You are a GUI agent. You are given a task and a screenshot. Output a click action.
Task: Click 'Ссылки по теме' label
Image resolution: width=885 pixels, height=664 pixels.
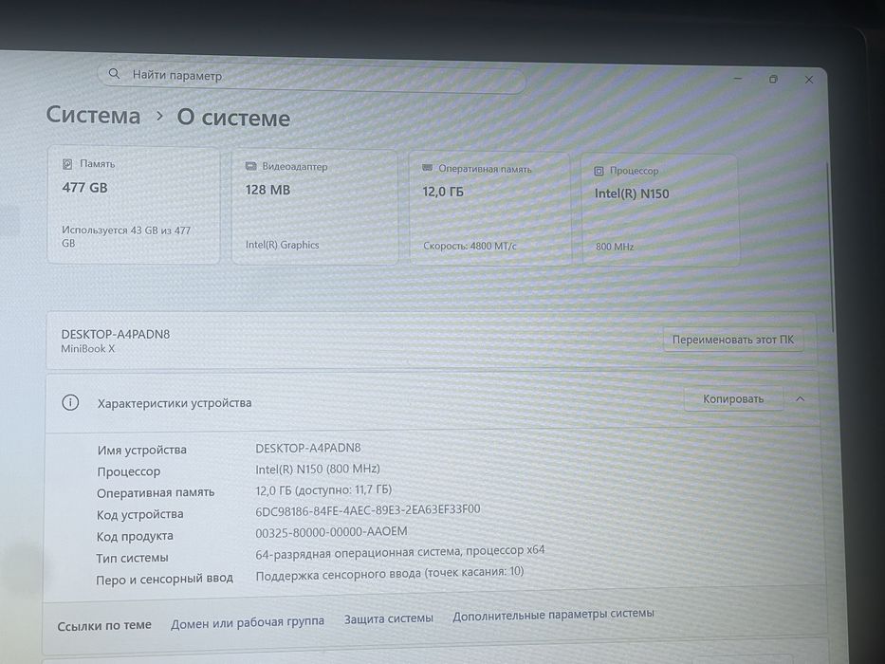(104, 625)
